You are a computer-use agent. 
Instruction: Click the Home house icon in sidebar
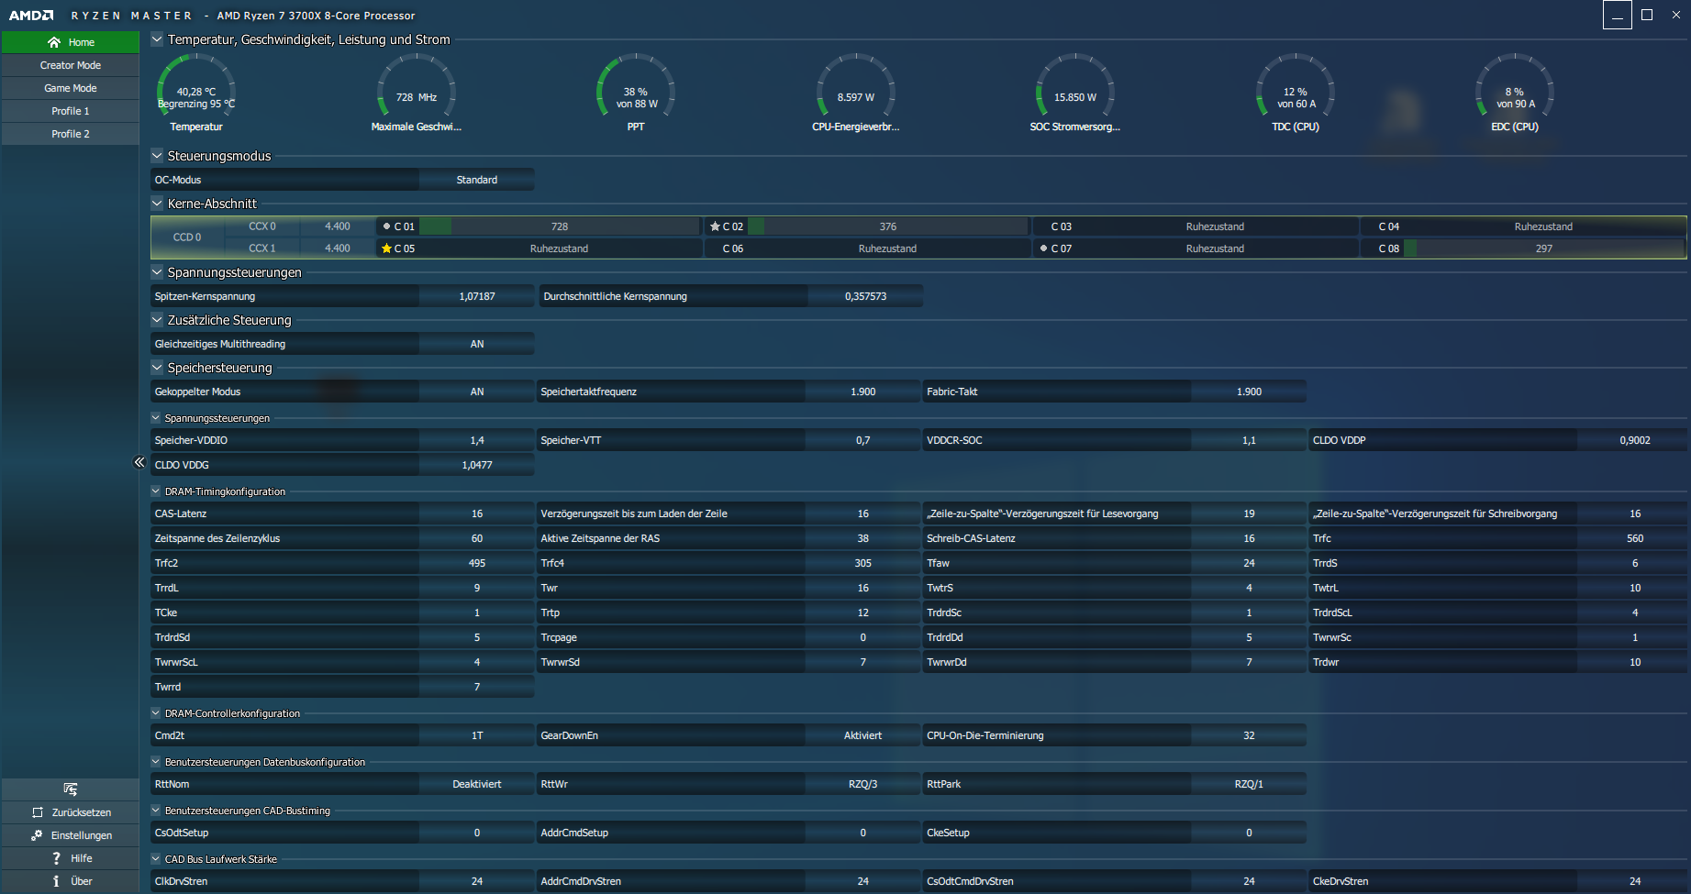click(x=54, y=42)
